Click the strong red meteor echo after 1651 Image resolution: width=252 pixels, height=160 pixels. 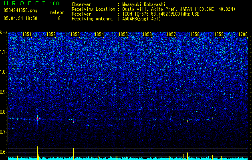click(37, 118)
